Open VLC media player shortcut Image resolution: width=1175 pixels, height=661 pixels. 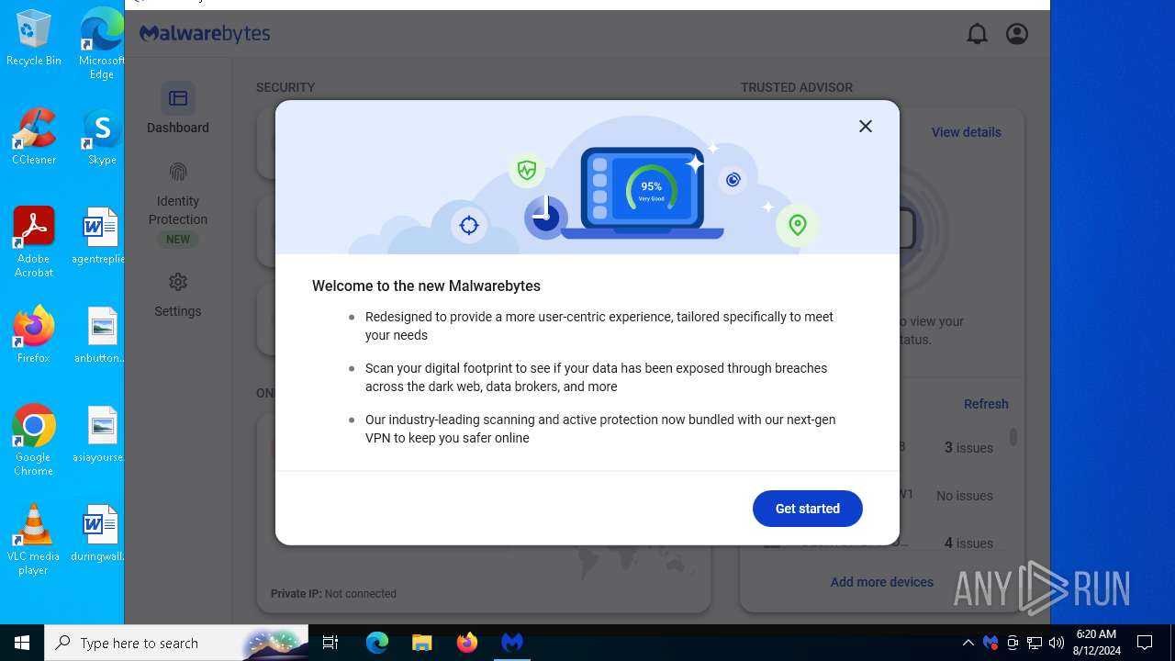pyautogui.click(x=34, y=540)
